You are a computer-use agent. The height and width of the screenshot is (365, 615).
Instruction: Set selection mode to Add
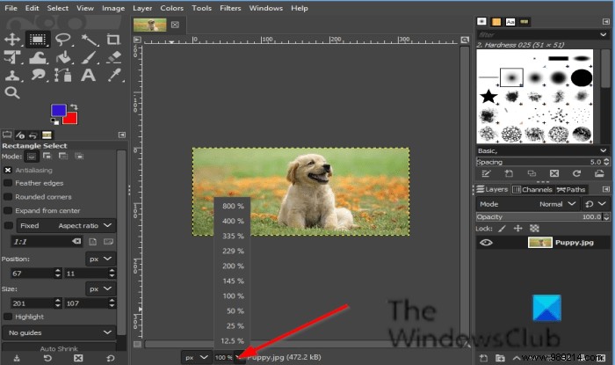tap(47, 156)
